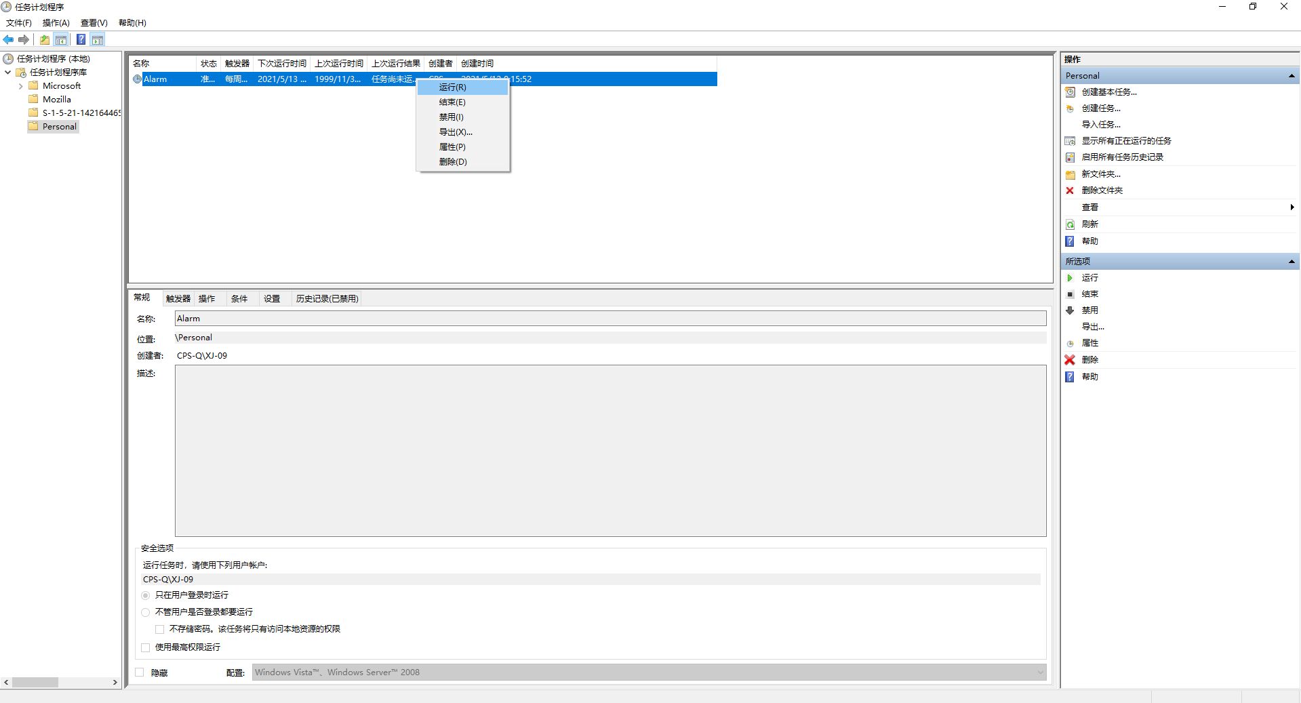Viewport: 1301px width, 703px height.
Task: Click the red Delete icon for selected task
Action: pos(1070,360)
